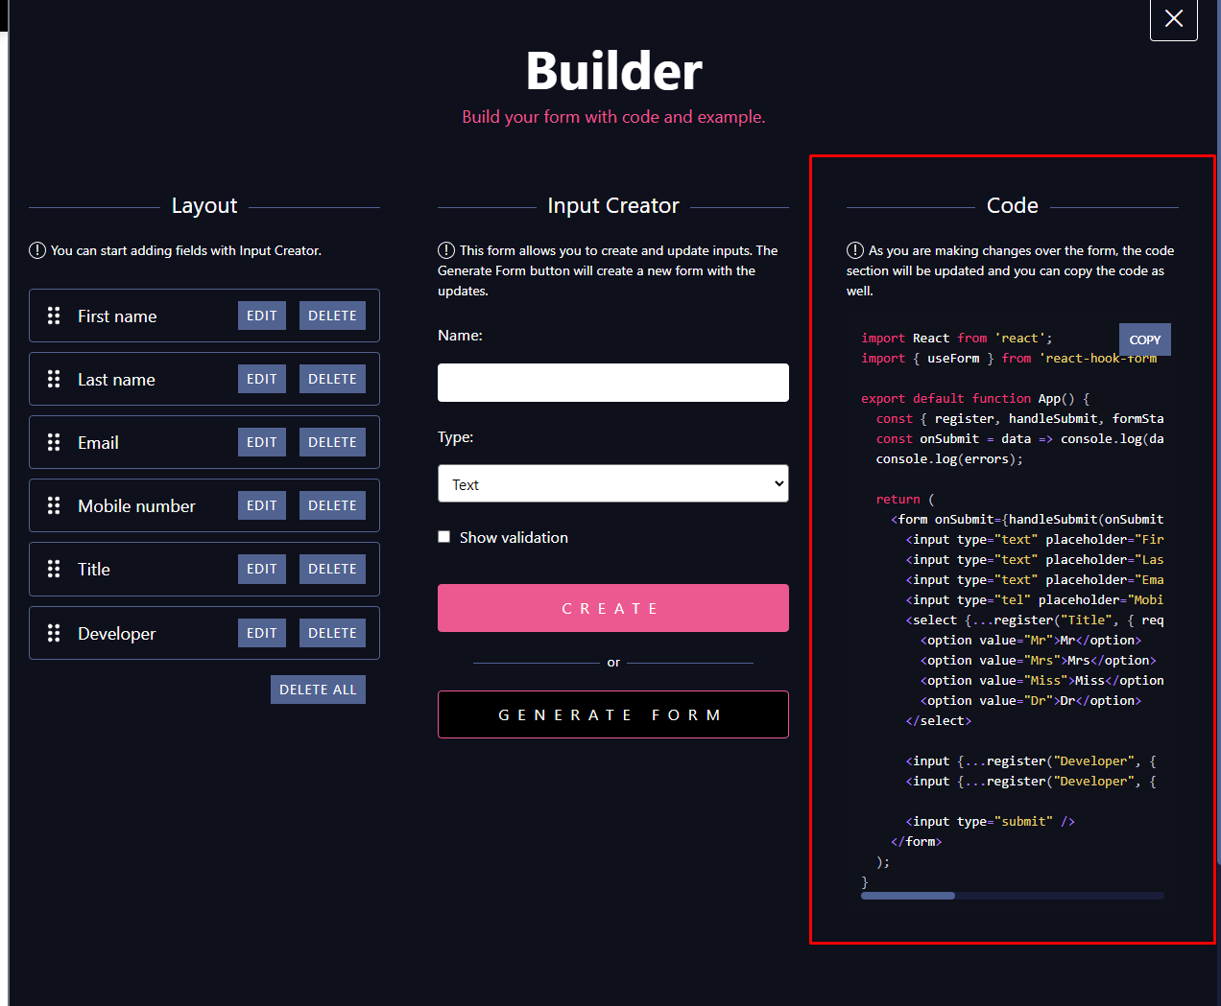Click the Code section heading

[1013, 205]
